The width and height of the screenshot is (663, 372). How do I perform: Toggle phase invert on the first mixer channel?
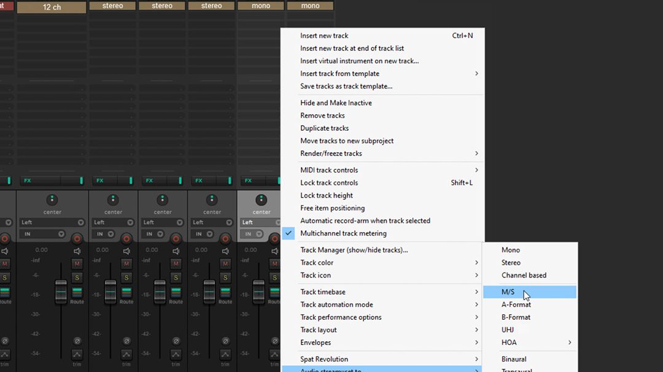tap(77, 341)
